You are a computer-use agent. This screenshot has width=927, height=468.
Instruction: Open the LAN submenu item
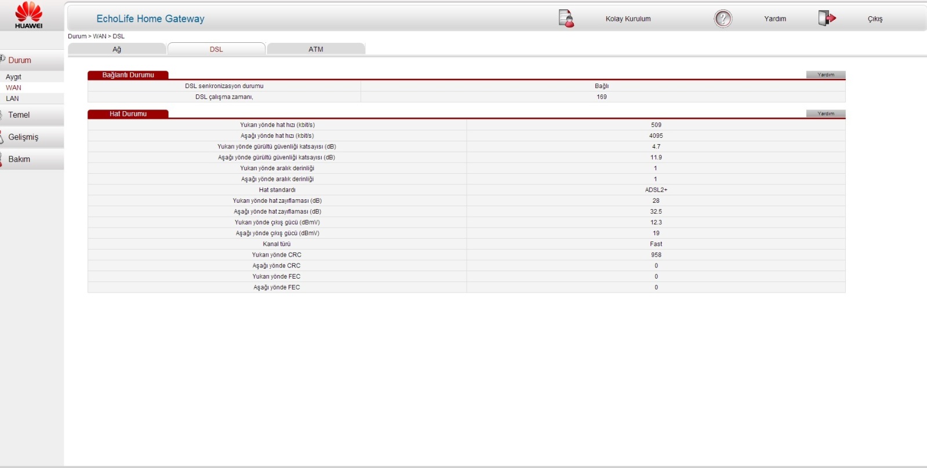pos(12,98)
